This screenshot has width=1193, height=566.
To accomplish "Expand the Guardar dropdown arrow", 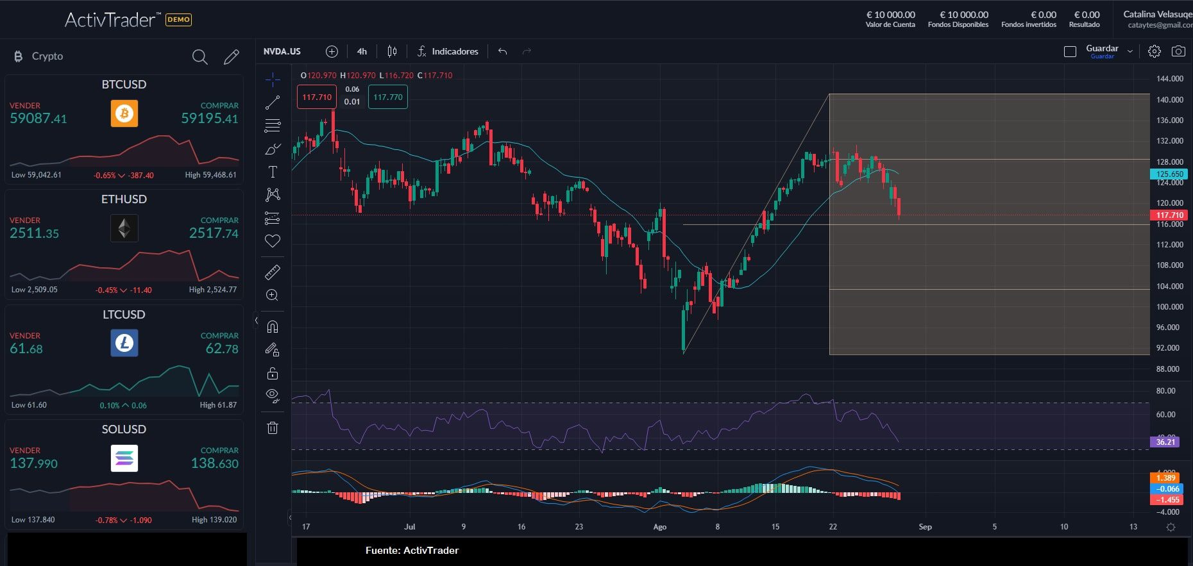I will tap(1130, 51).
